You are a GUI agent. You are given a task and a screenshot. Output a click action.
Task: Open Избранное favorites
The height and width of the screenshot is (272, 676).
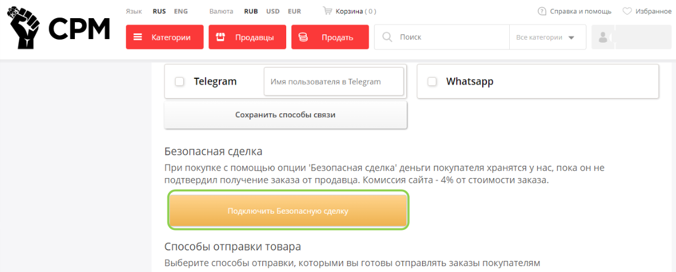(x=654, y=12)
